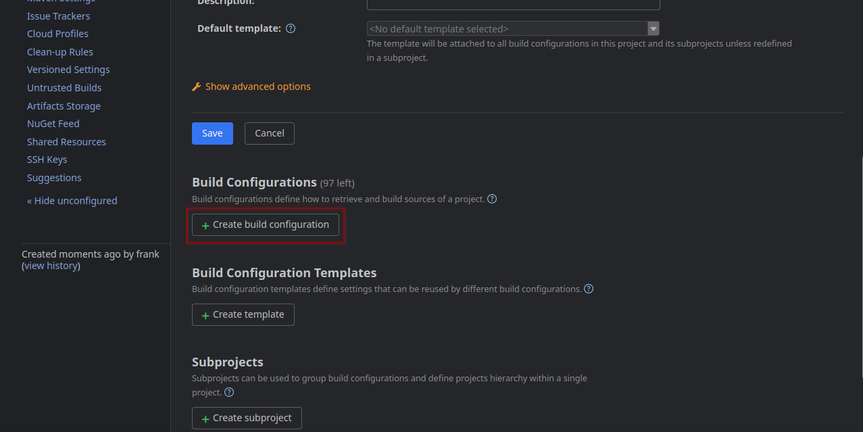The height and width of the screenshot is (432, 863).
Task: Click inside the Description input field
Action: (512, 5)
